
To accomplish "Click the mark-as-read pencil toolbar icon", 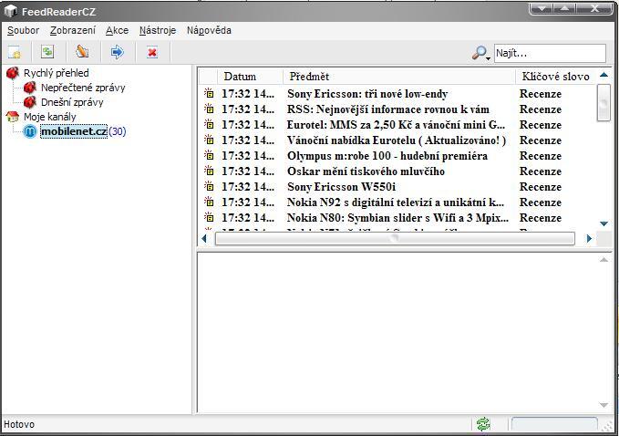I will 82,52.
